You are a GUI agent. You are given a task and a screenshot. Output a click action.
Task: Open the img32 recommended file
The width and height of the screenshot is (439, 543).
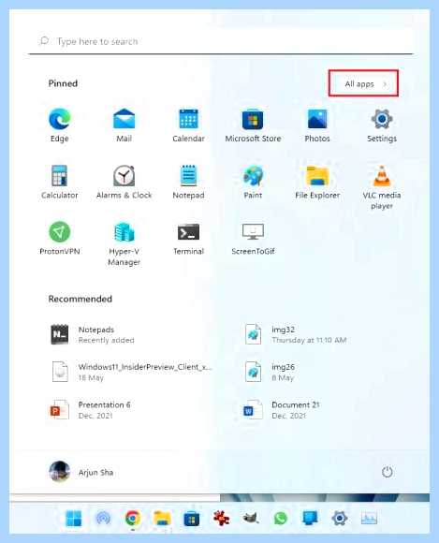(295, 334)
